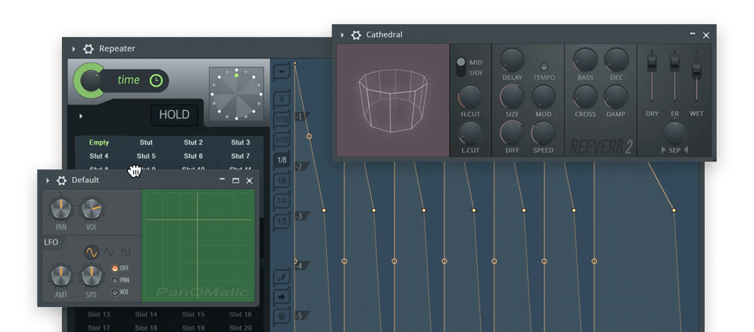Open the Repeater plugin options gear

coord(88,49)
